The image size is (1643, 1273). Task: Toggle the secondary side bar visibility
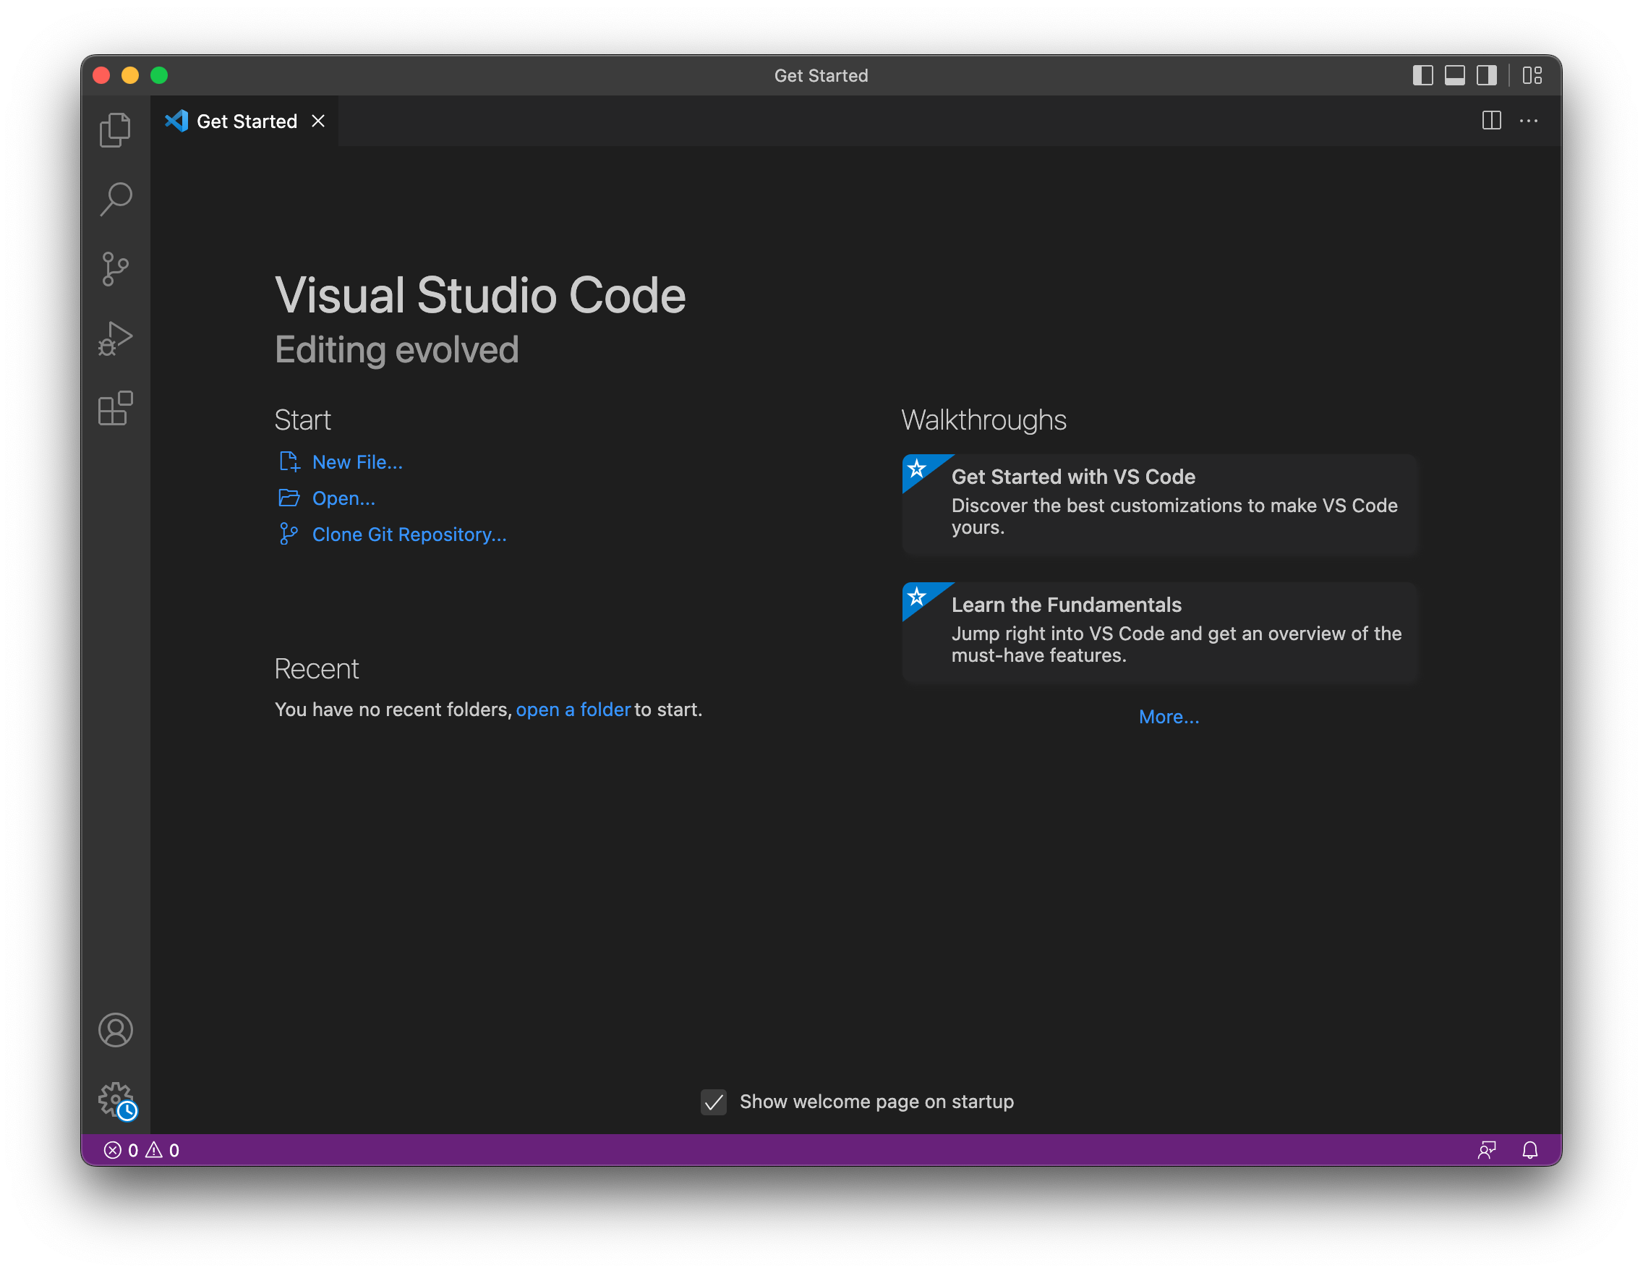tap(1487, 75)
